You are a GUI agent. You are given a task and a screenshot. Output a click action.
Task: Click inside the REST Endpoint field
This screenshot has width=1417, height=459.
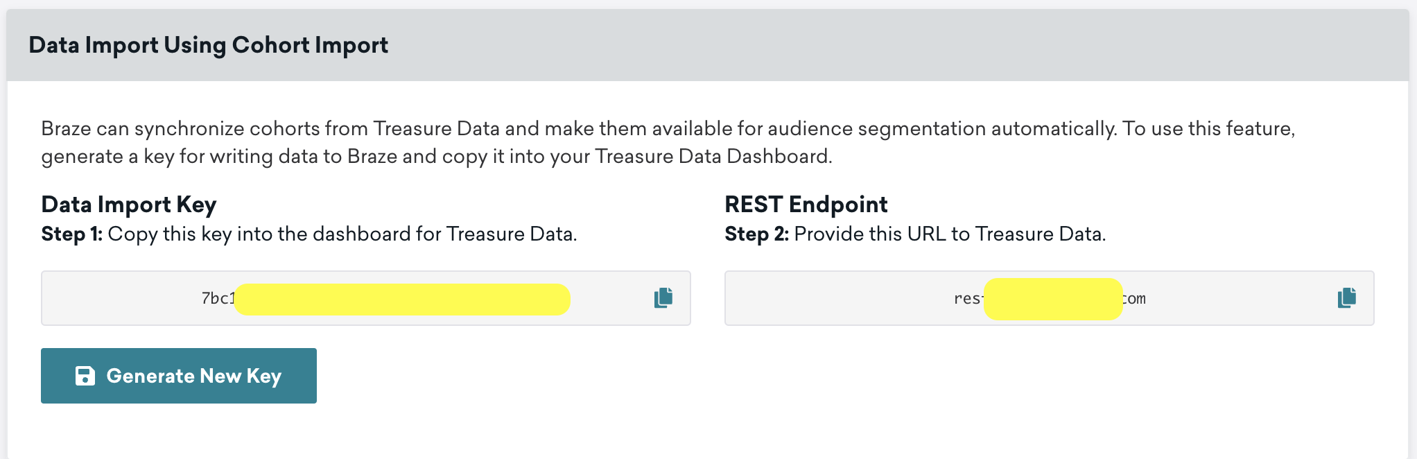click(832, 298)
